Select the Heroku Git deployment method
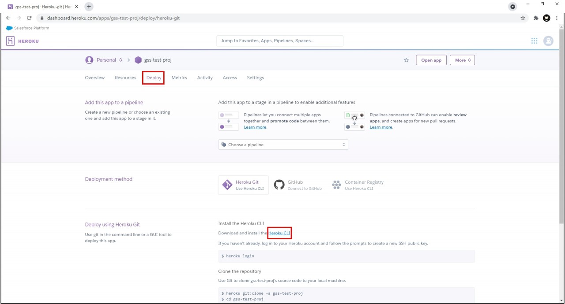 (243, 185)
